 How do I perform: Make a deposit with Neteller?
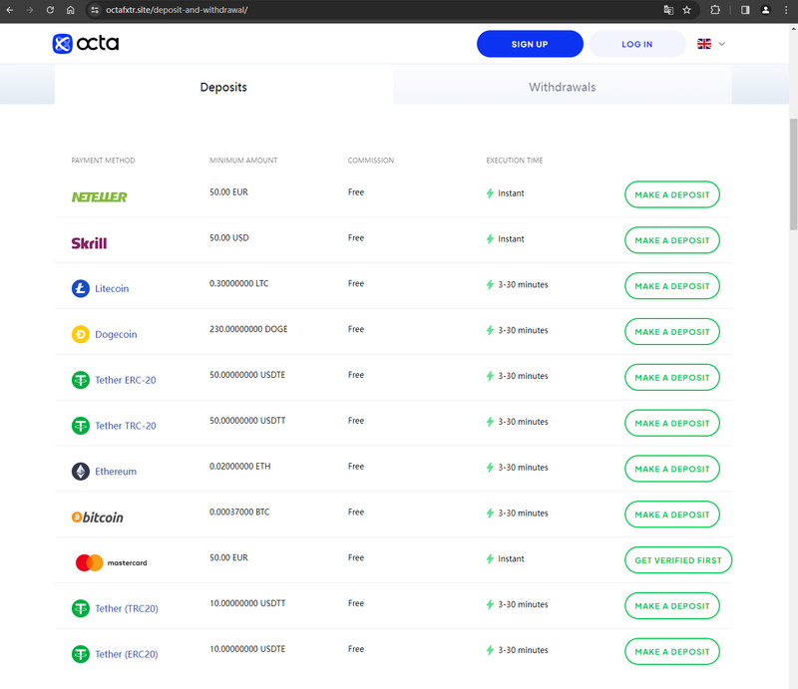(x=671, y=194)
